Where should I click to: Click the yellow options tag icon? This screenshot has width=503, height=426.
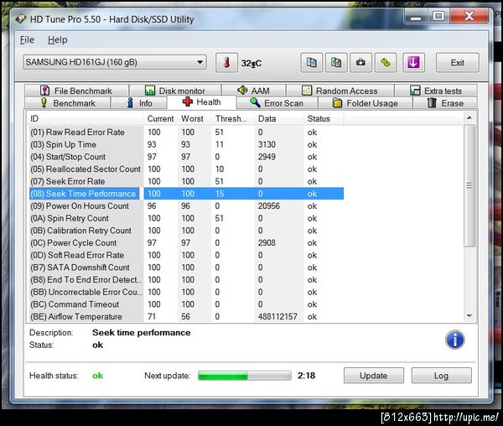click(386, 63)
